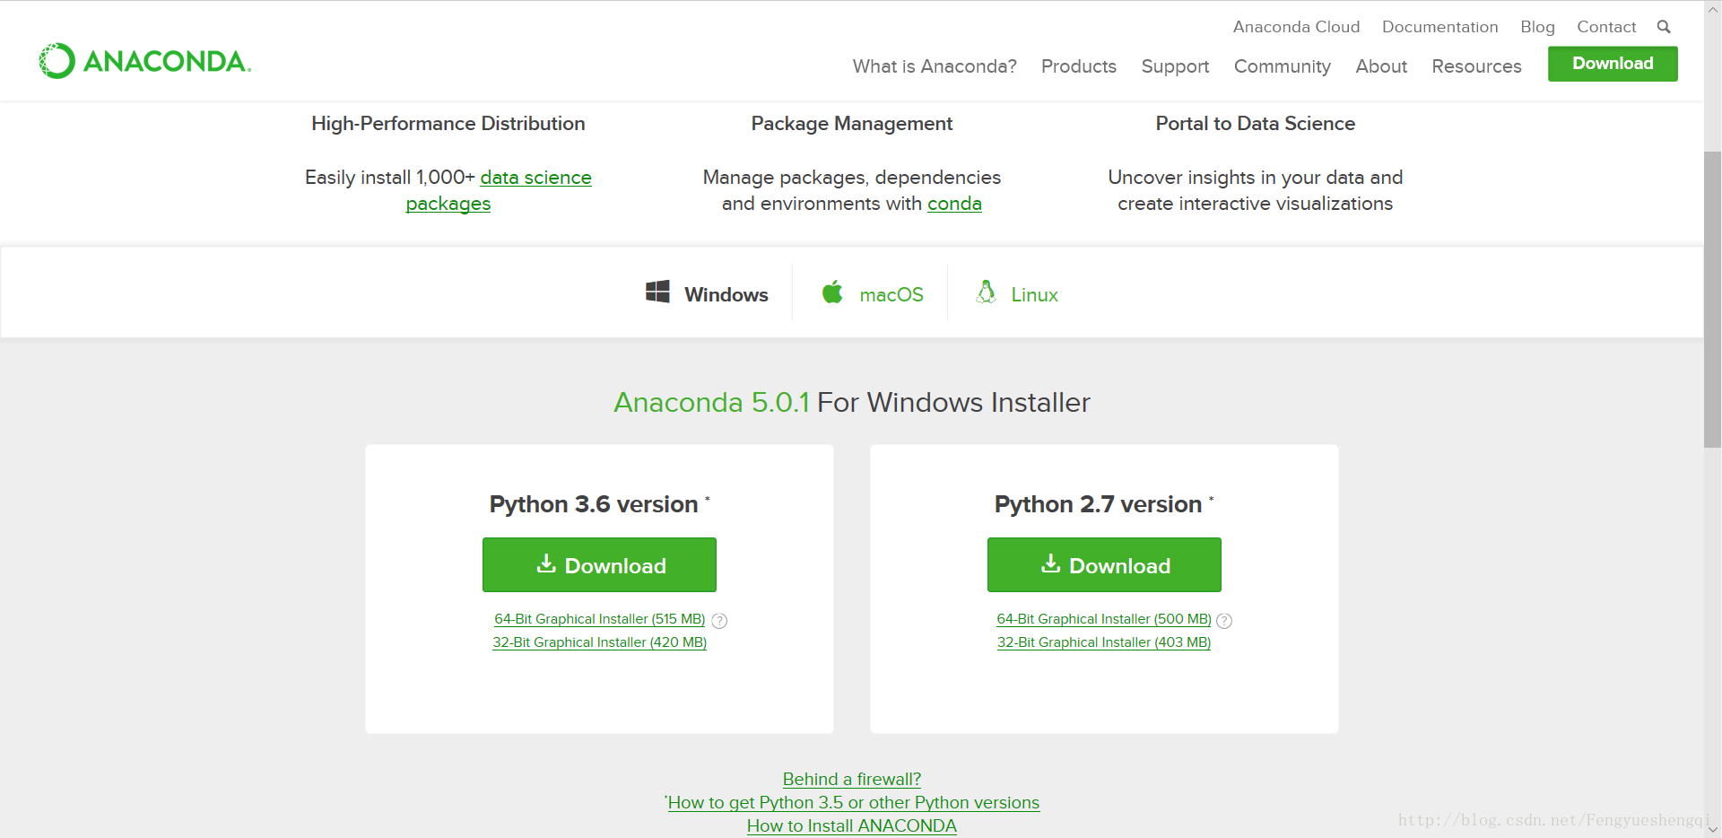Click the page vertical scrollbar thumb
The width and height of the screenshot is (1722, 838).
point(1712,300)
